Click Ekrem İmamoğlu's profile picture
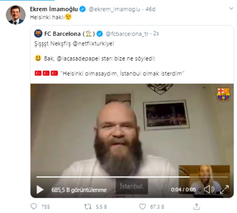The height and width of the screenshot is (213, 237). click(16, 15)
